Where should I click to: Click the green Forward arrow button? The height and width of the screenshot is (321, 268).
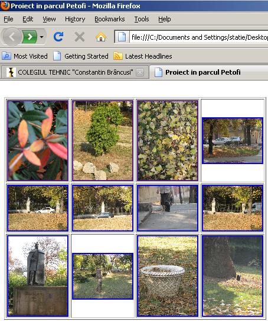(30, 37)
